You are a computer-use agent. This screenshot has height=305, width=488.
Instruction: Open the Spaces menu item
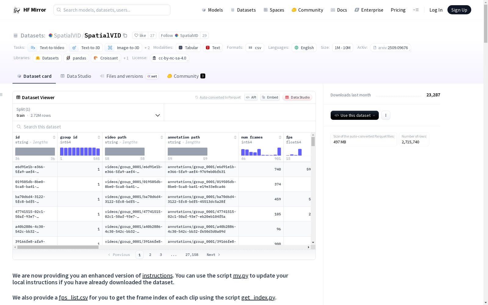[x=274, y=10]
